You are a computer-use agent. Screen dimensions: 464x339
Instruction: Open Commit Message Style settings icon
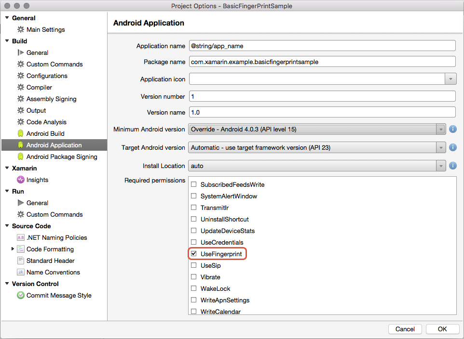point(20,295)
